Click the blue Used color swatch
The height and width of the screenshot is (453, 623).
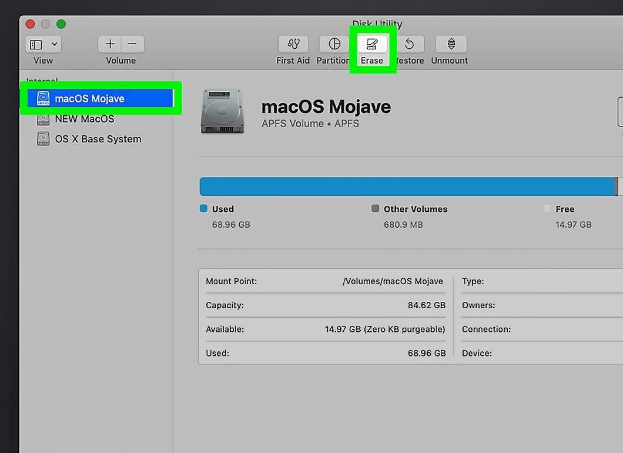203,208
